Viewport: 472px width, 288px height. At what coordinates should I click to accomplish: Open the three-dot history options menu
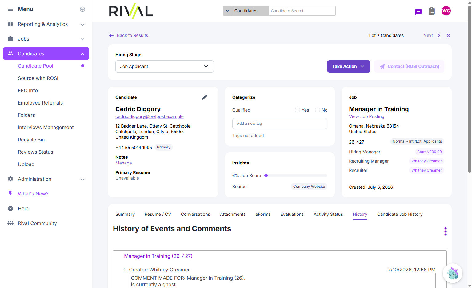445,231
